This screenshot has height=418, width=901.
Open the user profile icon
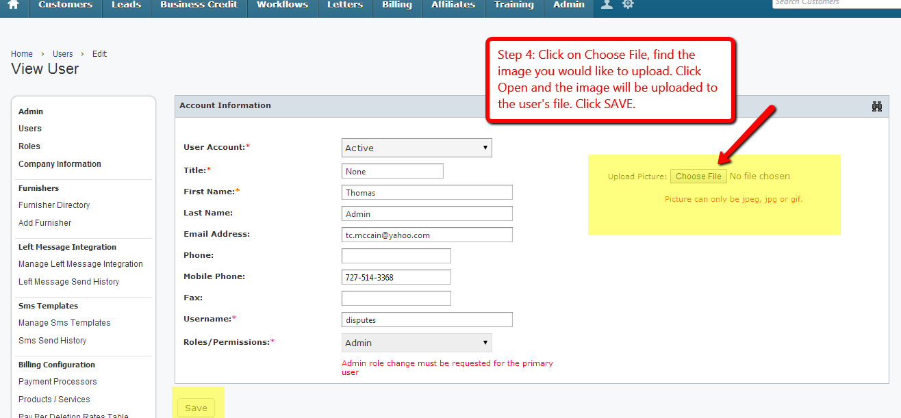(x=606, y=5)
